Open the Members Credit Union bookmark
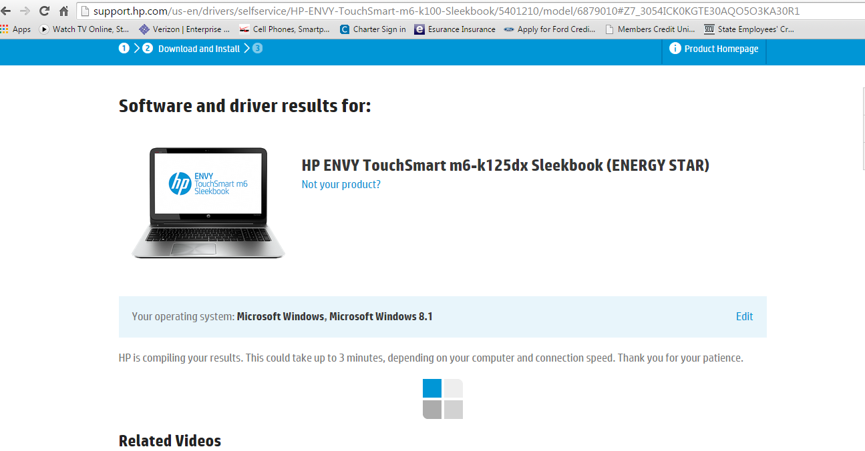This screenshot has height=451, width=865. pyautogui.click(x=650, y=29)
